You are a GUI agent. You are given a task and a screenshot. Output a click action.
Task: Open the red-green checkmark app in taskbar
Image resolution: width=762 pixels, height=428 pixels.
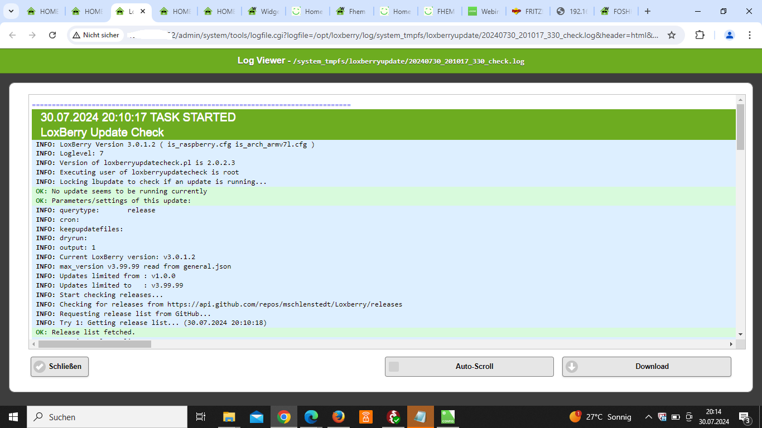tap(393, 417)
